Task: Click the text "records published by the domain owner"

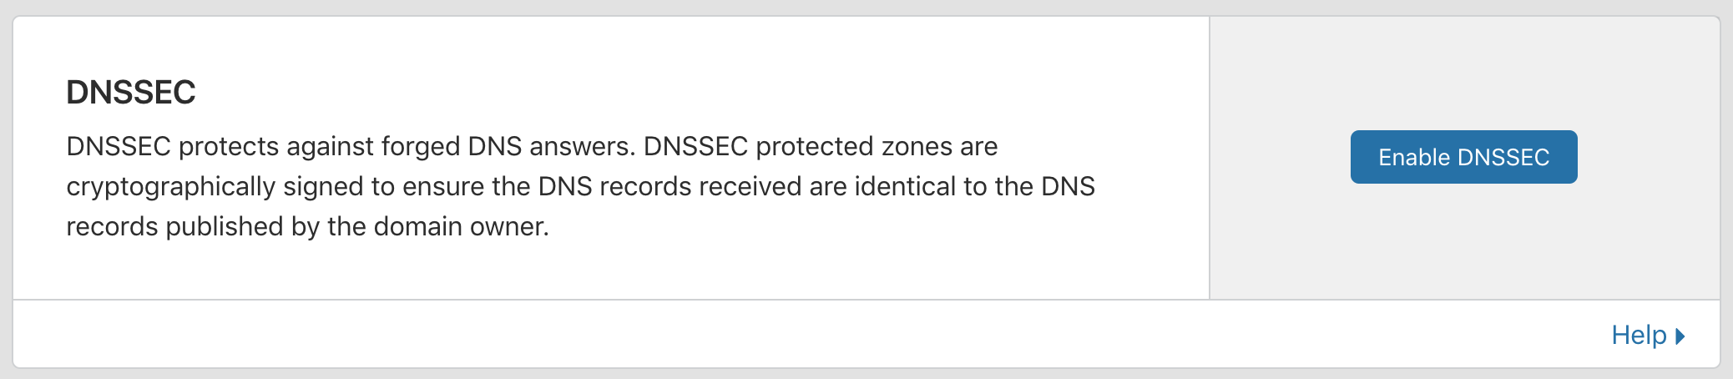Action: tap(307, 226)
